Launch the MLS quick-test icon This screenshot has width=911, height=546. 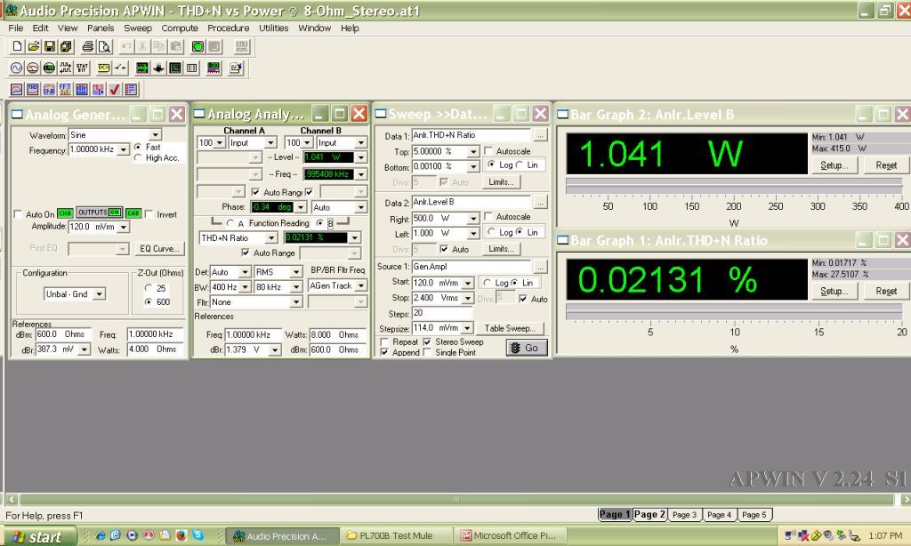98,90
